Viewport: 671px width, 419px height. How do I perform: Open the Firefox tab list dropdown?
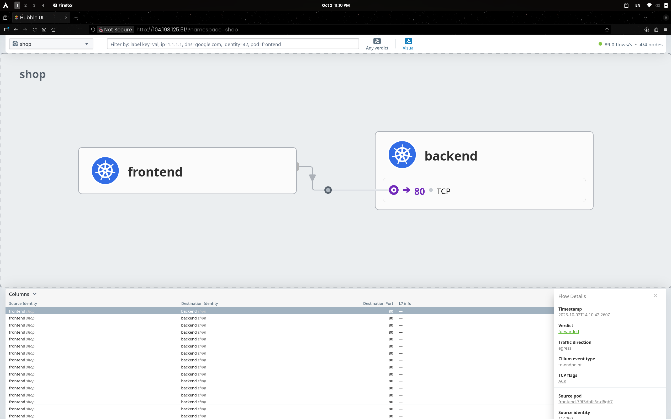(x=645, y=18)
